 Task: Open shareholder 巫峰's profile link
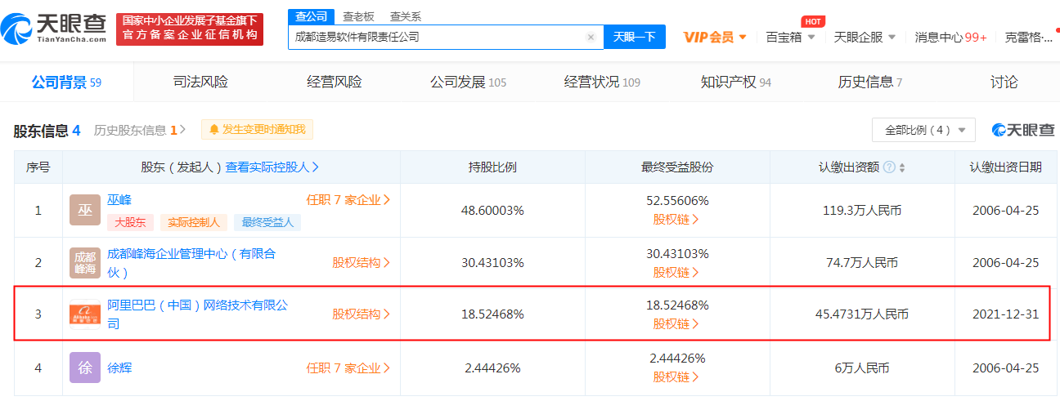click(x=119, y=199)
